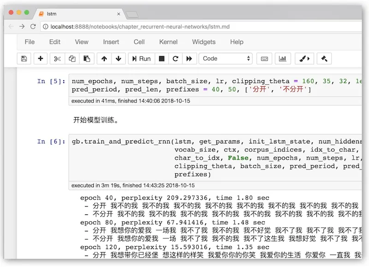Click the False keyword in cell 6
The width and height of the screenshot is (369, 267).
[x=238, y=158]
